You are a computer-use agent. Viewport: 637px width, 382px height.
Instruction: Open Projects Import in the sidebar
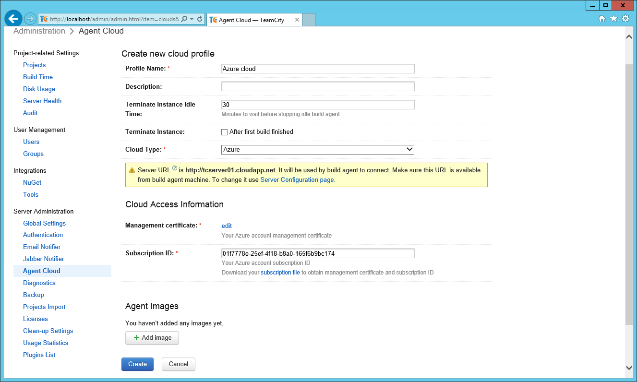coord(44,307)
